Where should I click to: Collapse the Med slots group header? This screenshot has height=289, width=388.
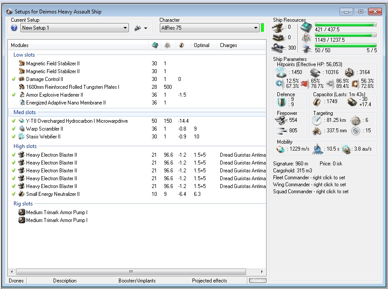coord(25,112)
